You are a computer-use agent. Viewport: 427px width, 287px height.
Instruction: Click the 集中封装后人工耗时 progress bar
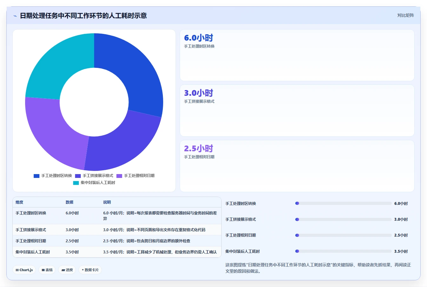point(344,251)
